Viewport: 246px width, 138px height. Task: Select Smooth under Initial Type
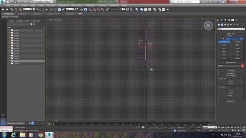(227, 84)
